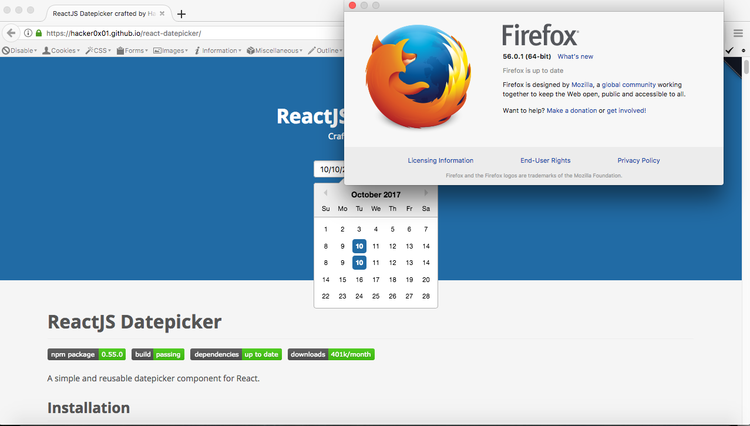This screenshot has height=426, width=750.
Task: Pick October 1 in the calendar
Action: (x=326, y=229)
